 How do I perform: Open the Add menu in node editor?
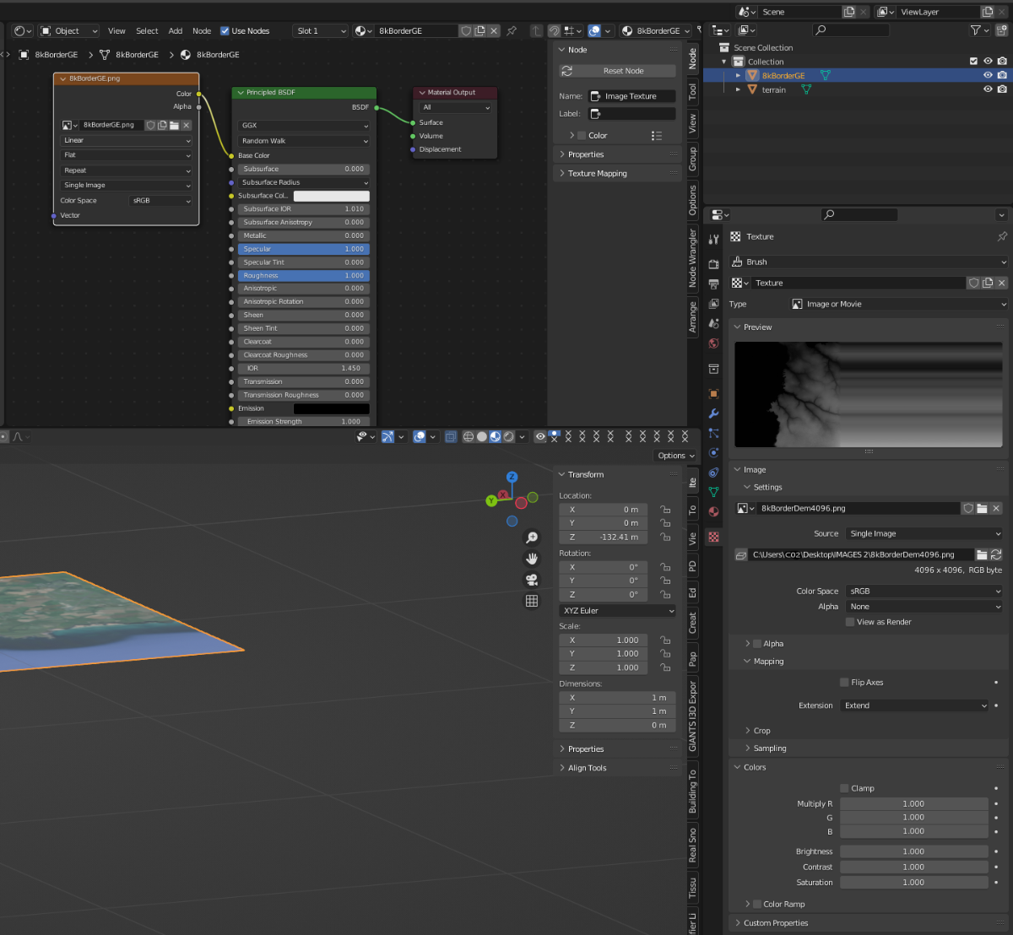point(175,31)
